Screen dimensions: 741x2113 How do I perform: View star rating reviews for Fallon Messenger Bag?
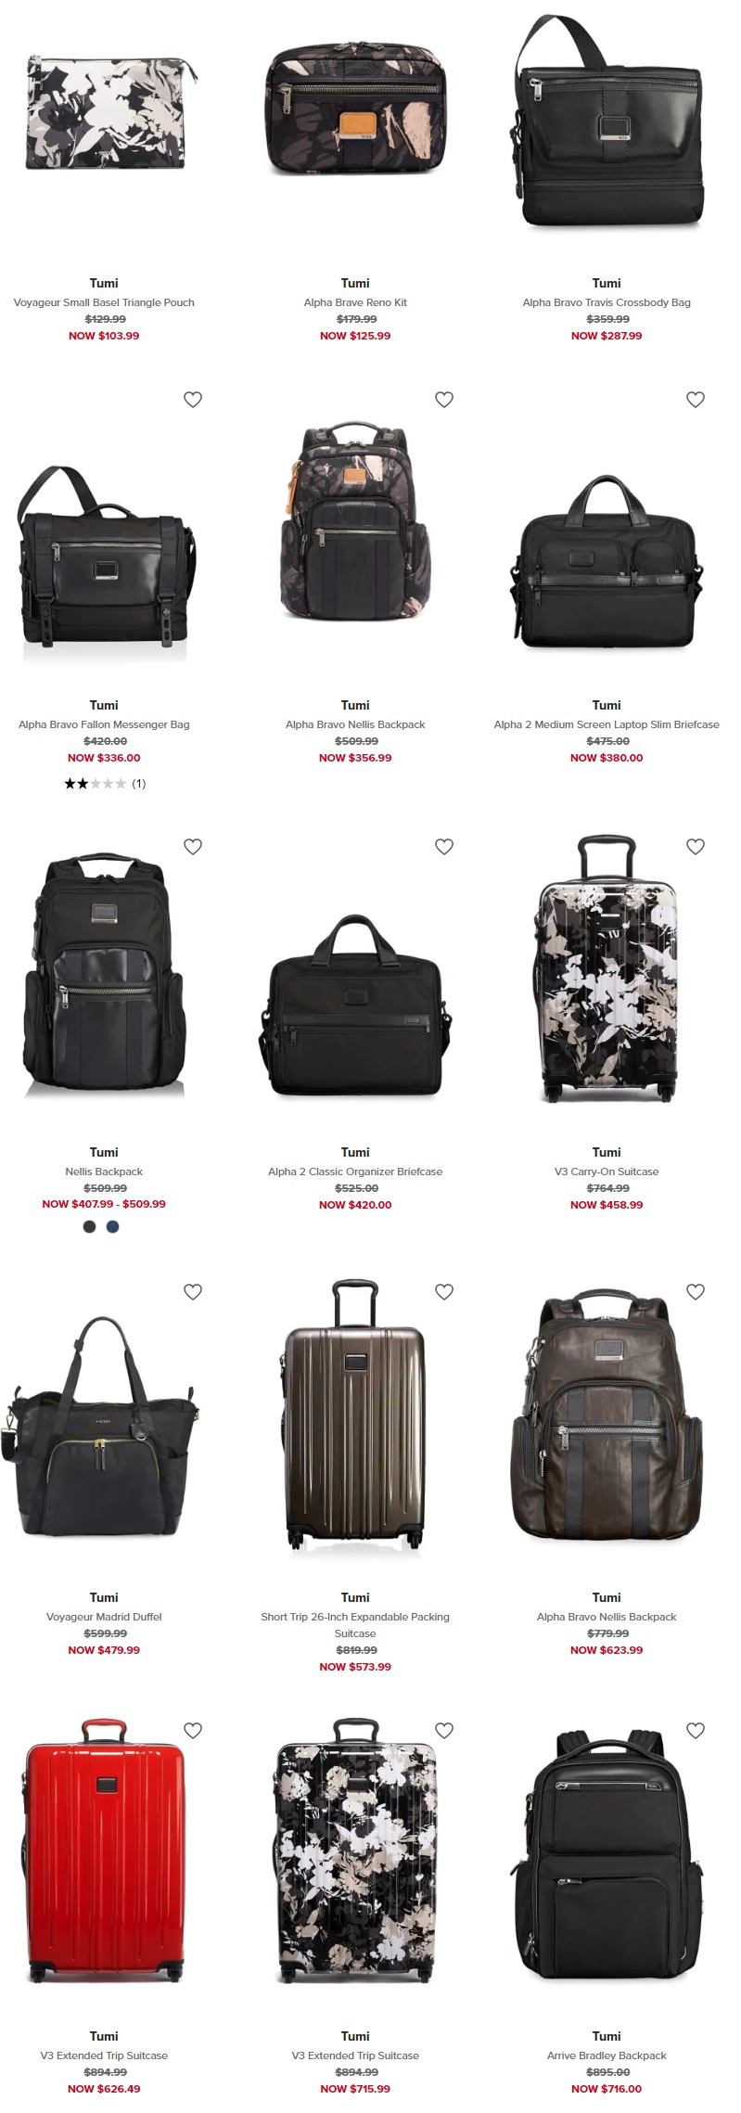click(x=105, y=784)
